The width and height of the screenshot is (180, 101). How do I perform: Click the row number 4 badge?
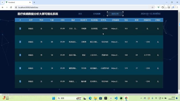pos(20,68)
